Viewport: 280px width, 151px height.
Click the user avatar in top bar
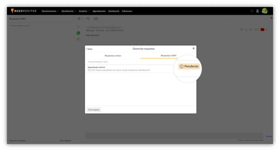click(x=264, y=11)
